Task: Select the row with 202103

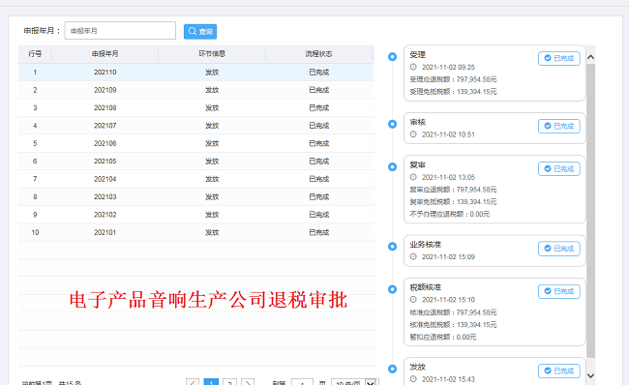Action: tap(195, 197)
